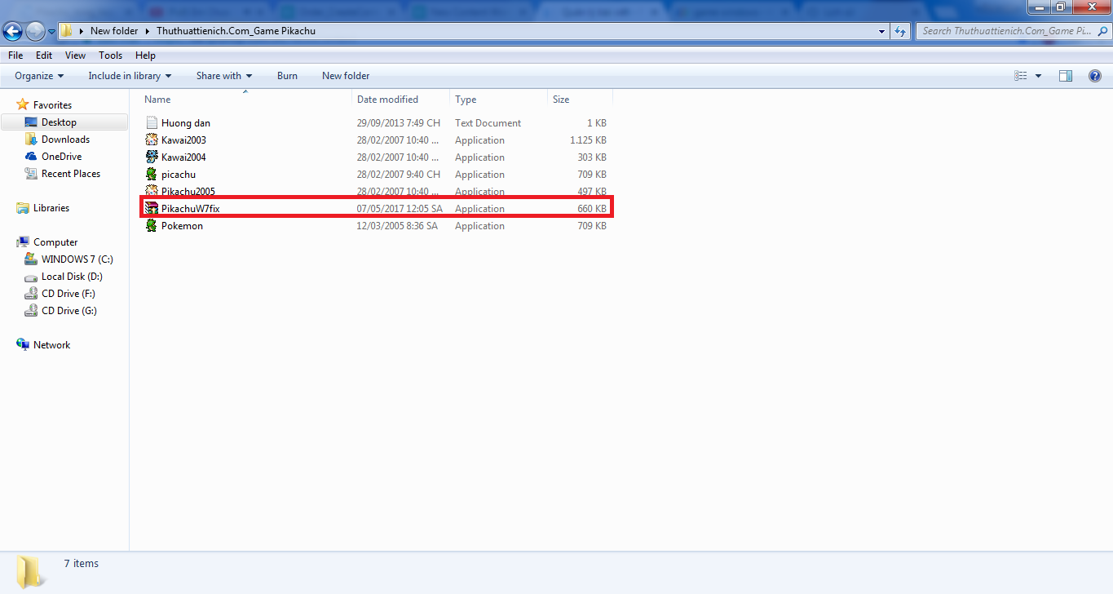Image resolution: width=1113 pixels, height=594 pixels.
Task: Open the View menu
Action: tap(75, 55)
